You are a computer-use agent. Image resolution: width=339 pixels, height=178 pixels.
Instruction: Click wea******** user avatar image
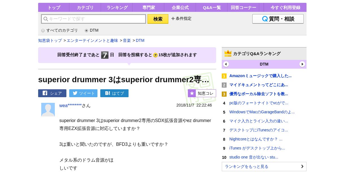tap(48, 110)
